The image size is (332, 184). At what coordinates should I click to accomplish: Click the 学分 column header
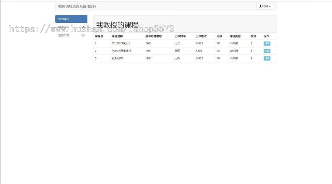(253, 36)
